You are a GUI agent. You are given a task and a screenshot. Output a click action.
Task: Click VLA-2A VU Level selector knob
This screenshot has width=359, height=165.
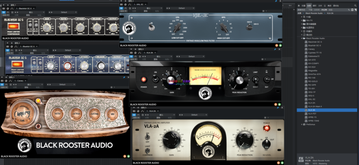pyautogui.click(x=267, y=144)
